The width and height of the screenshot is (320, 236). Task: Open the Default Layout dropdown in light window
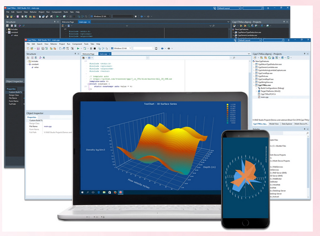click(x=250, y=40)
